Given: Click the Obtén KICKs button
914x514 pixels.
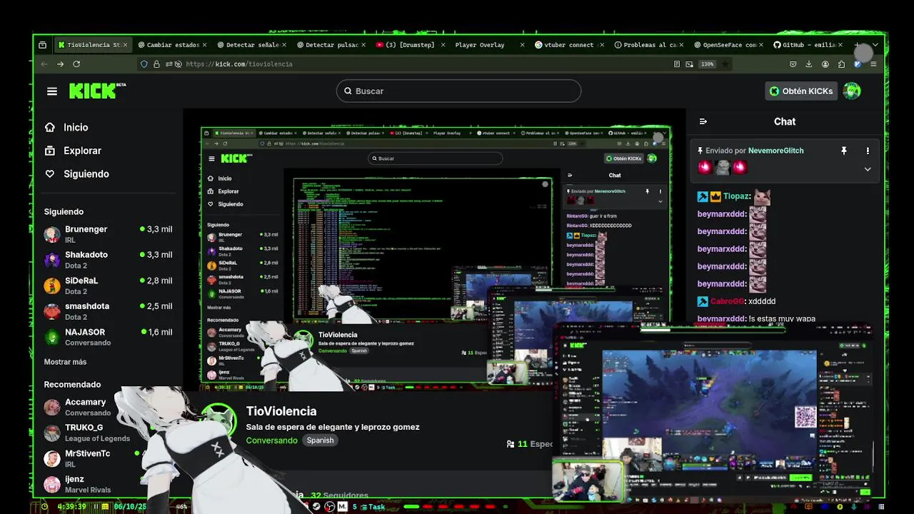Looking at the screenshot, I should (x=800, y=91).
